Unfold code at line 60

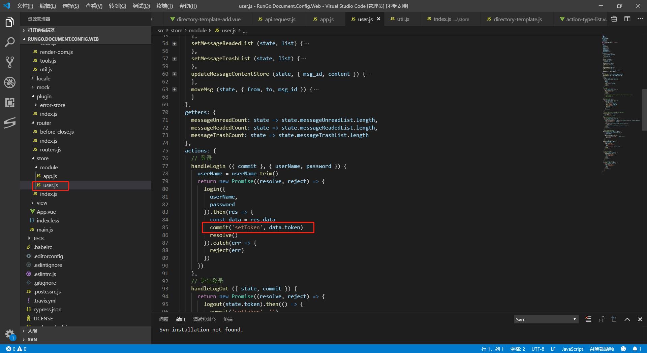175,74
